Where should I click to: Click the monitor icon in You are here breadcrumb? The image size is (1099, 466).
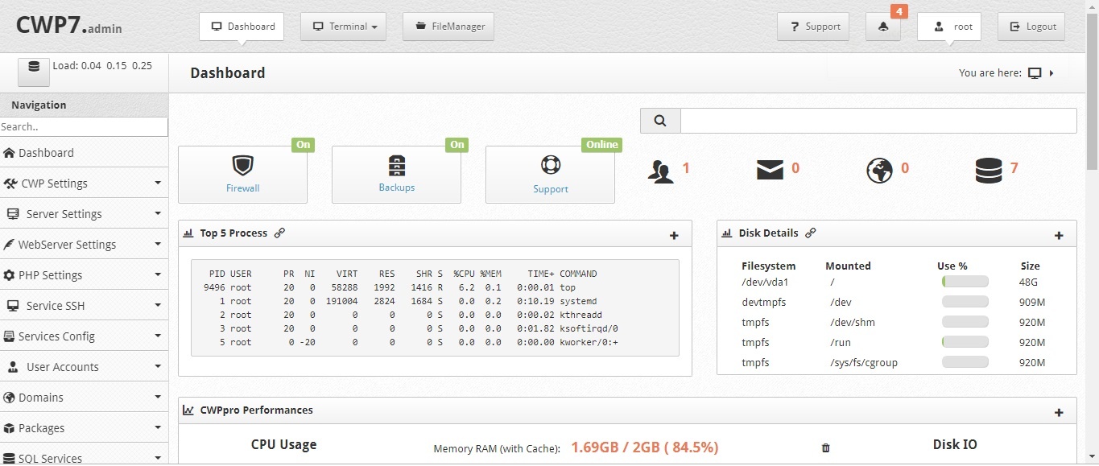[1035, 73]
